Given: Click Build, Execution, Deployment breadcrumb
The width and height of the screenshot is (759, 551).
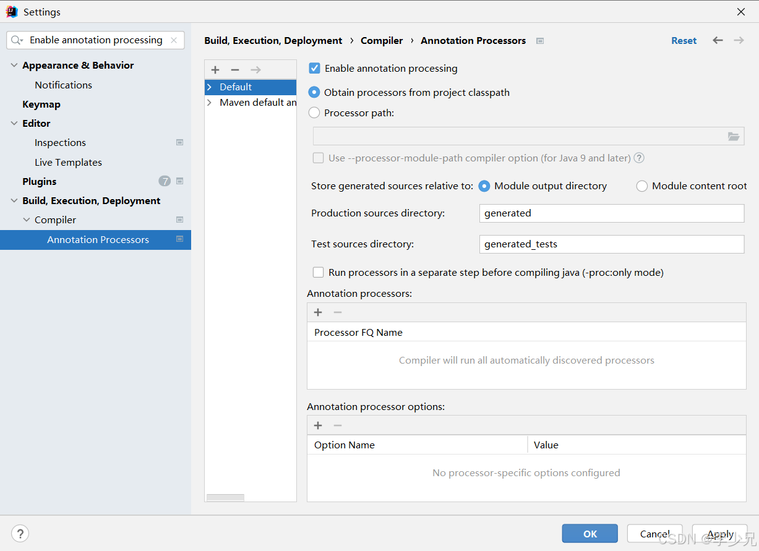Looking at the screenshot, I should (273, 40).
